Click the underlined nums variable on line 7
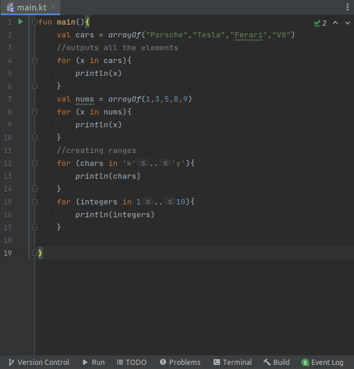Image resolution: width=354 pixels, height=369 pixels. pyautogui.click(x=85, y=99)
